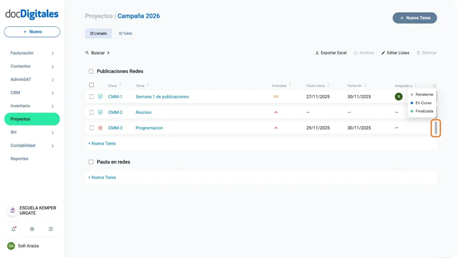Select En Curso from the status menu
Viewport: 457px width, 258px height.
tap(422, 102)
